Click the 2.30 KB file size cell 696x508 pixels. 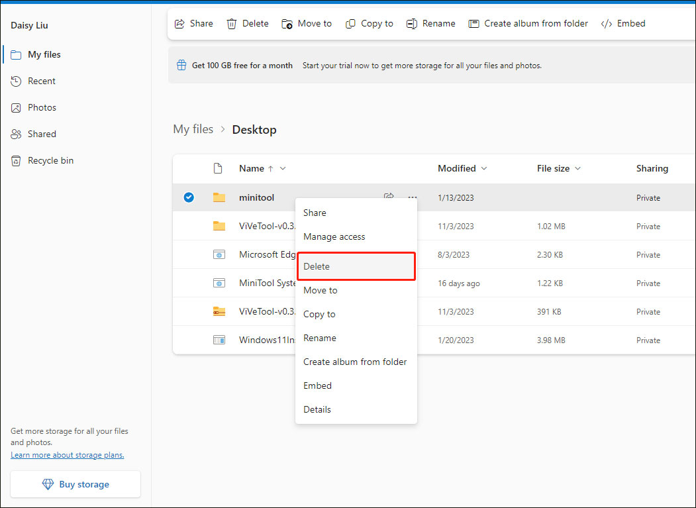coord(550,255)
